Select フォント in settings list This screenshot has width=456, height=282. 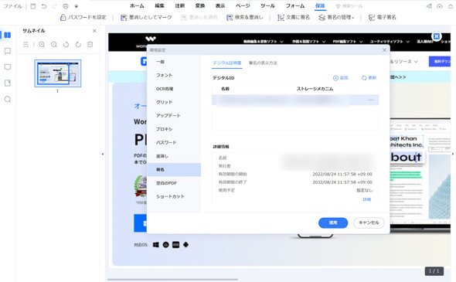pos(174,75)
